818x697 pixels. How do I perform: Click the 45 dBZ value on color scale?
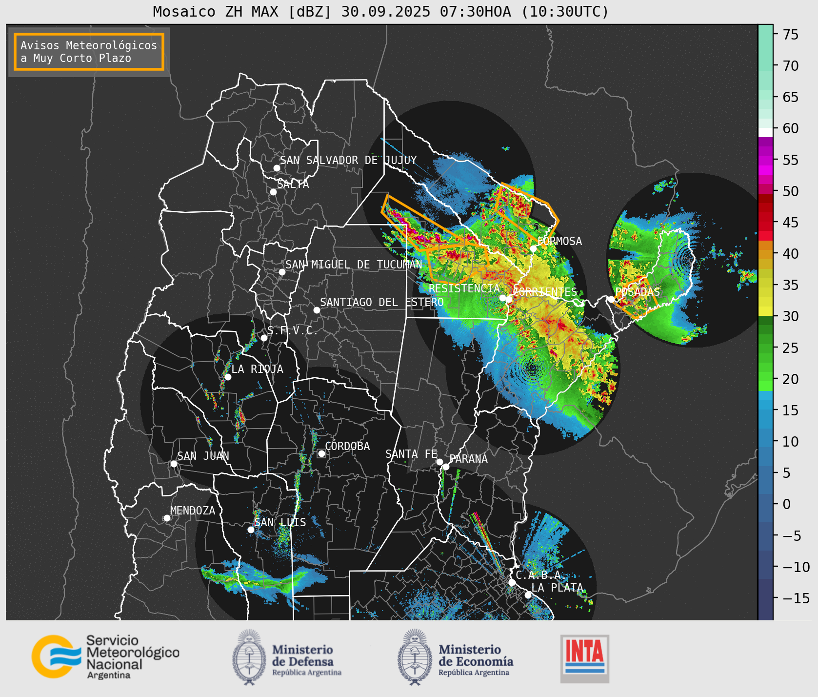[x=791, y=222]
